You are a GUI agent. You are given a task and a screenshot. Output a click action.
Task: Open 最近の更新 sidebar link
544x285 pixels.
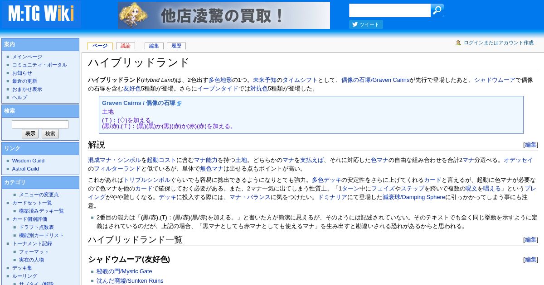(x=24, y=81)
